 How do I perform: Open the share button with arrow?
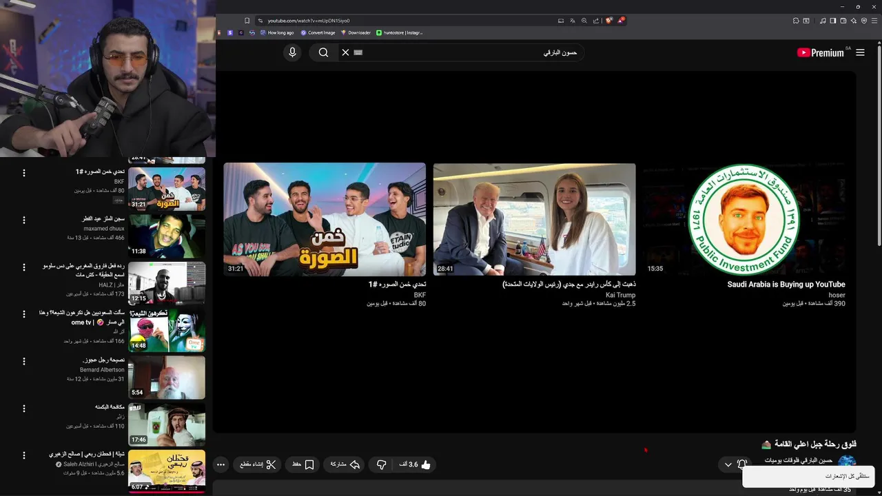[x=345, y=465]
